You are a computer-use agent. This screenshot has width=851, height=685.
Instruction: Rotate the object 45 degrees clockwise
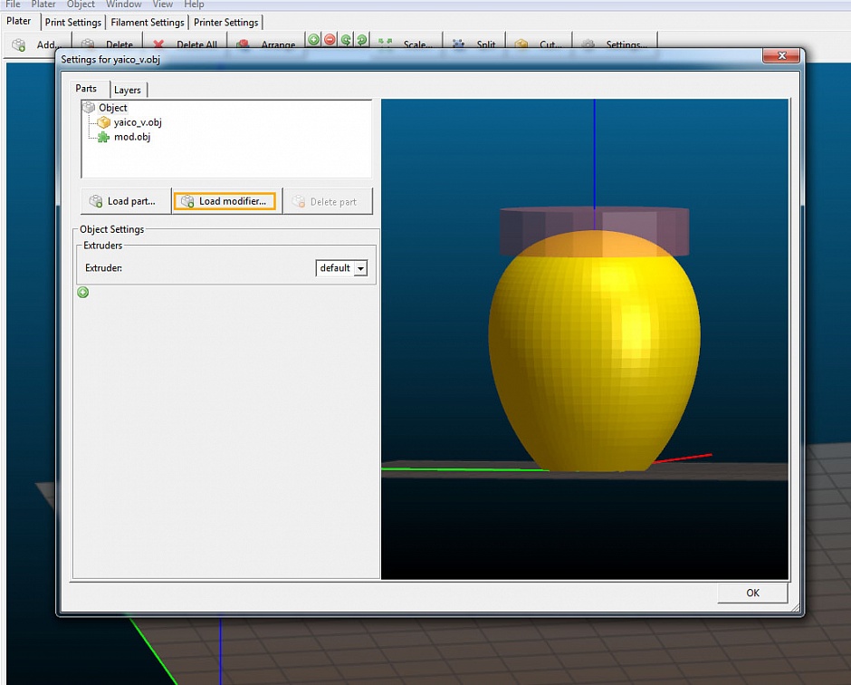360,39
